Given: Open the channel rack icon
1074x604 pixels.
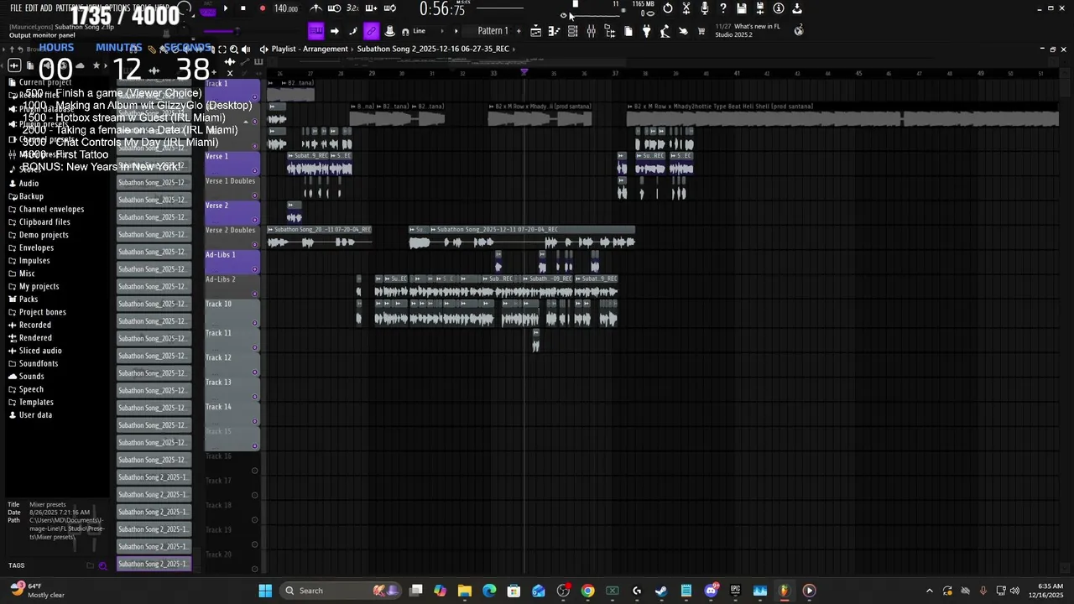Looking at the screenshot, I should tap(572, 31).
